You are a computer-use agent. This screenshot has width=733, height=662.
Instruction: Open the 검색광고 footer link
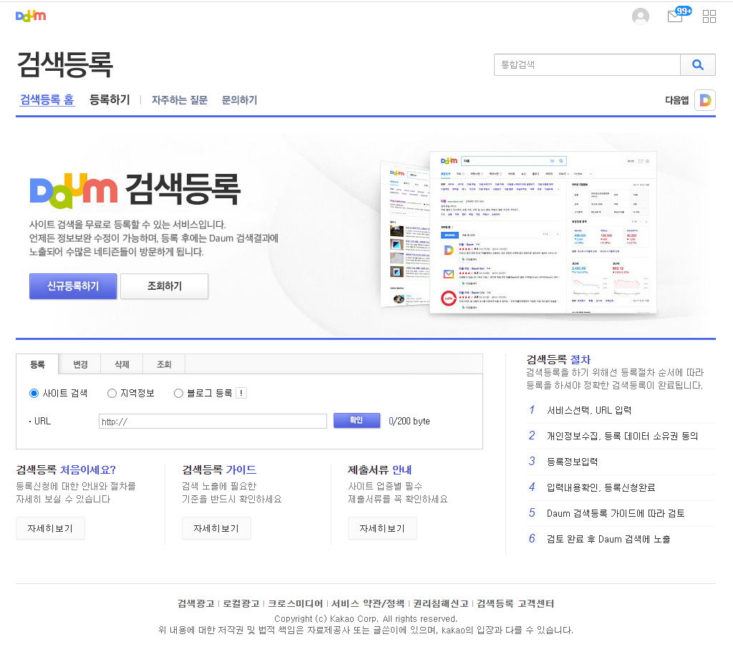[x=196, y=603]
